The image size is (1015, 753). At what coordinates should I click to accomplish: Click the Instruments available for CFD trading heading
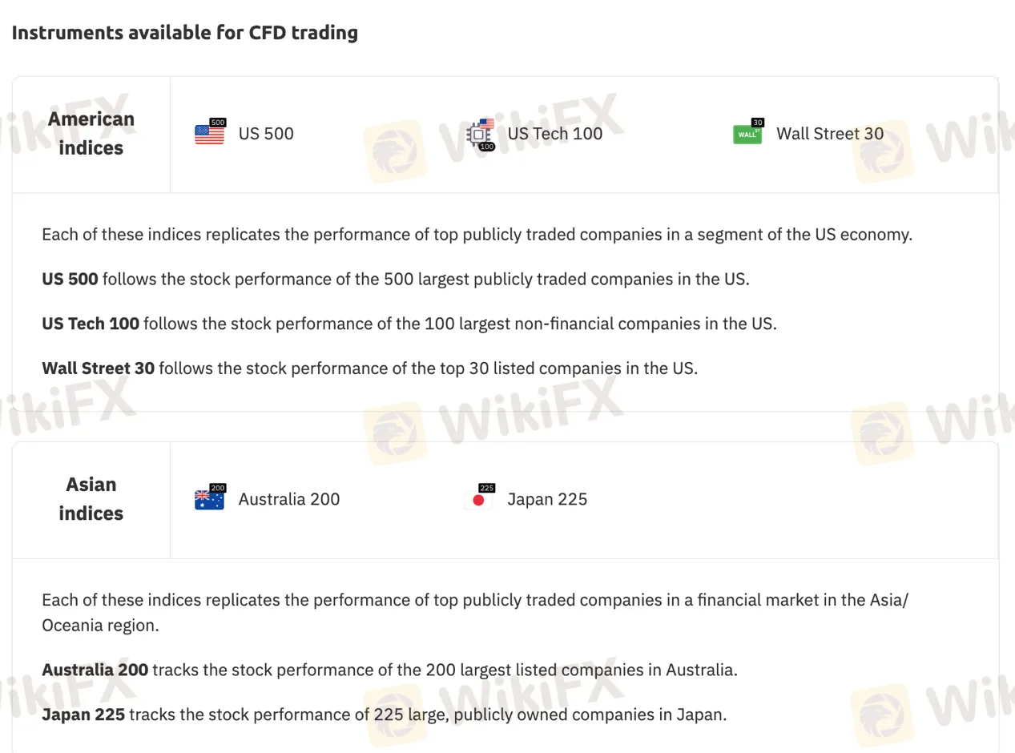coord(185,33)
